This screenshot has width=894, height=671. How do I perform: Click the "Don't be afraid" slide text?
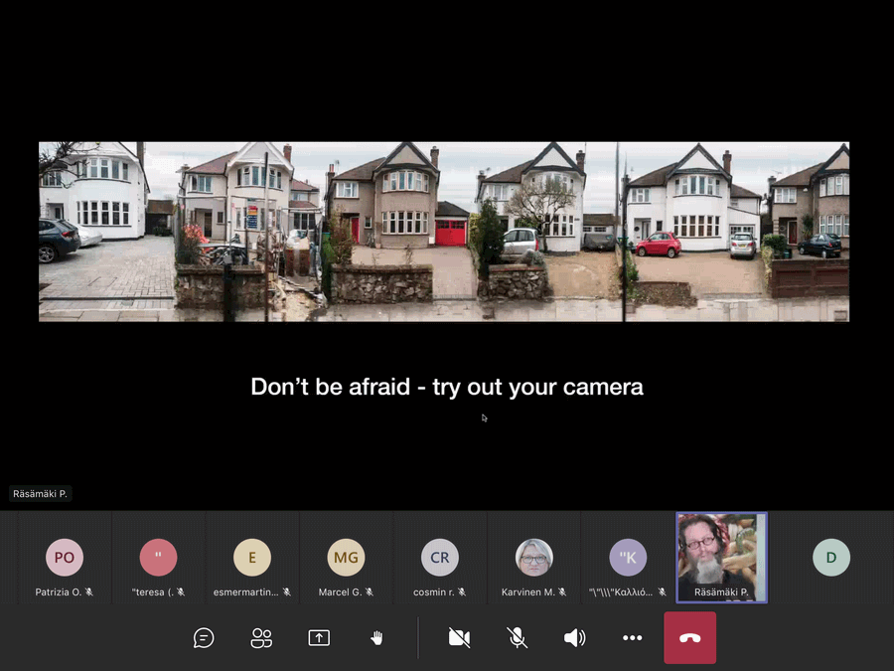click(x=447, y=387)
